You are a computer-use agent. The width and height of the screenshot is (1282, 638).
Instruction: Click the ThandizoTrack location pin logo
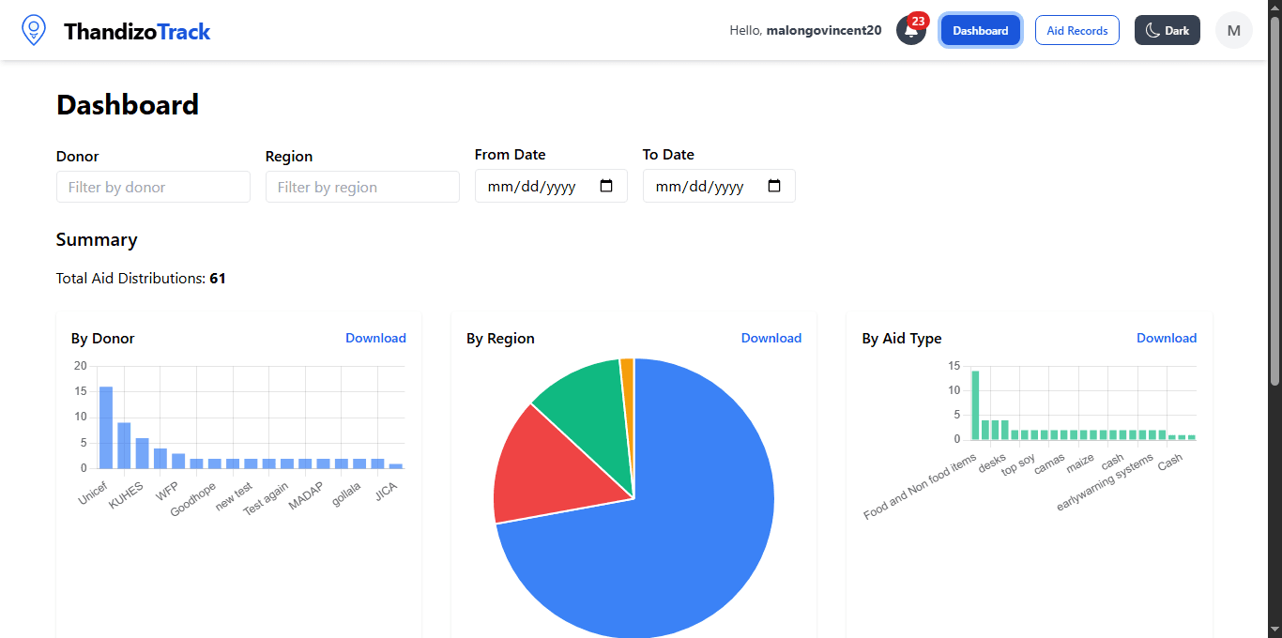click(34, 29)
